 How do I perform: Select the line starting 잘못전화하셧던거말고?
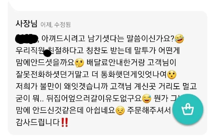(91, 74)
